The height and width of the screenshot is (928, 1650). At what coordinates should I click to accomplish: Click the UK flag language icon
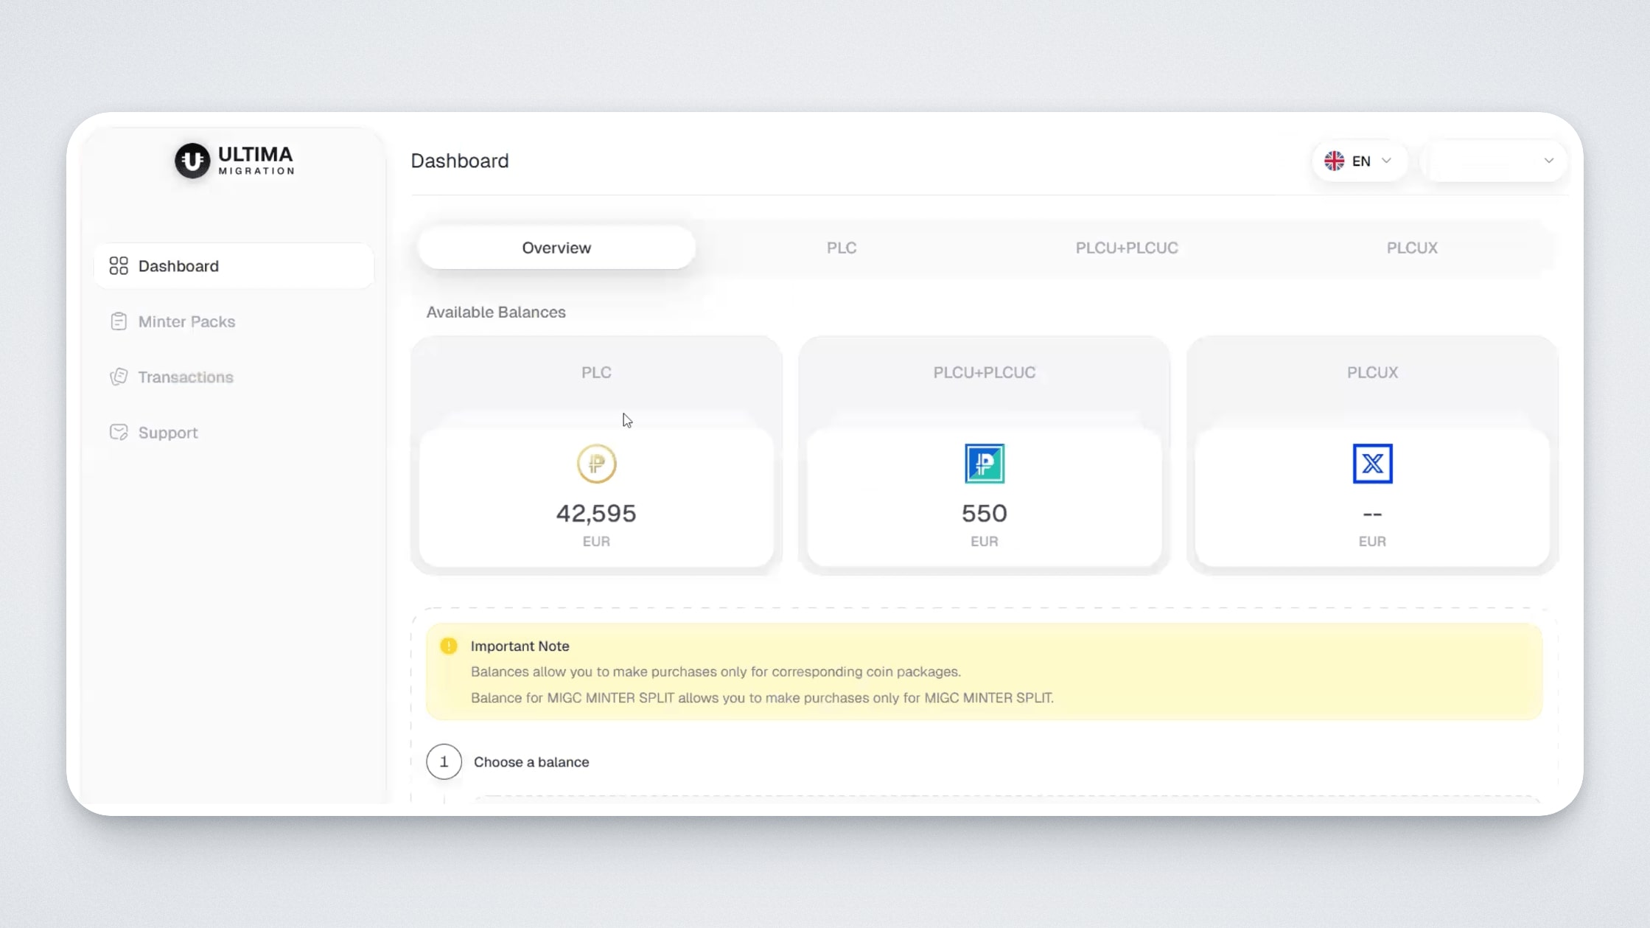1334,161
